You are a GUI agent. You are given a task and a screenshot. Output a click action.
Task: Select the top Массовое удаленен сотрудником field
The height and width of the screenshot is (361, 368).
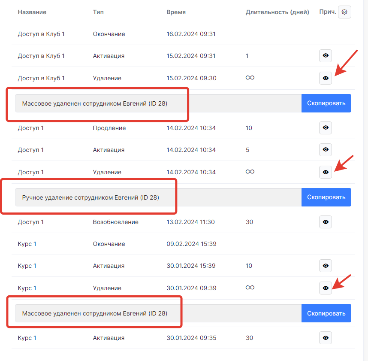click(x=158, y=103)
